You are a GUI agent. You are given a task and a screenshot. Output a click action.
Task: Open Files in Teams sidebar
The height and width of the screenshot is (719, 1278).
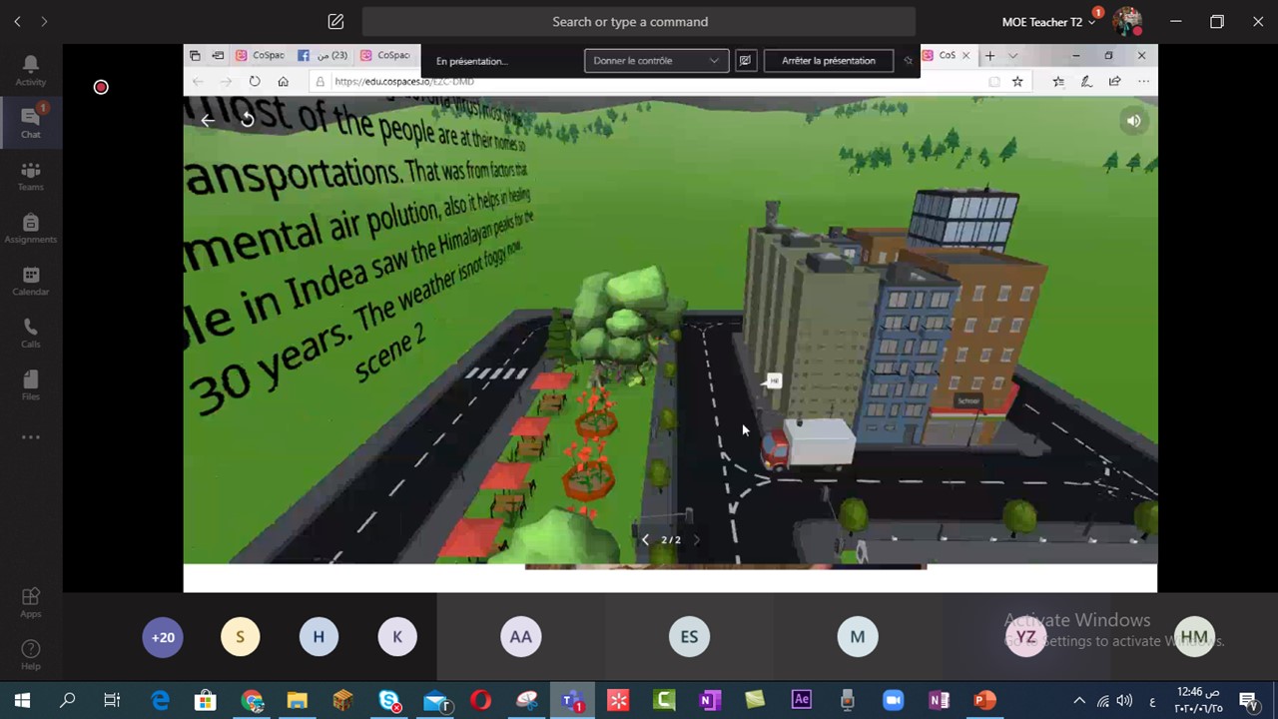click(31, 384)
